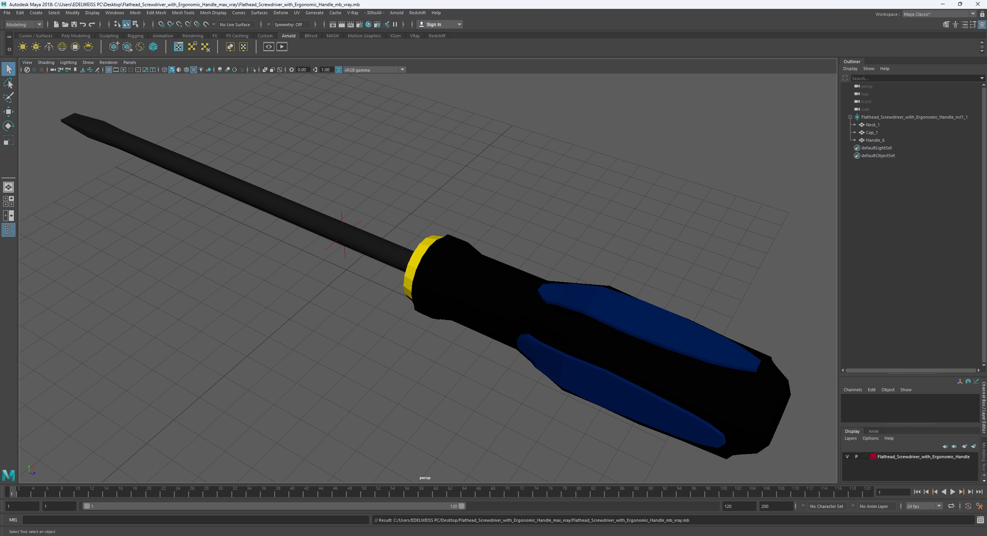
Task: Toggle smooth shade all in viewport
Action: click(172, 70)
